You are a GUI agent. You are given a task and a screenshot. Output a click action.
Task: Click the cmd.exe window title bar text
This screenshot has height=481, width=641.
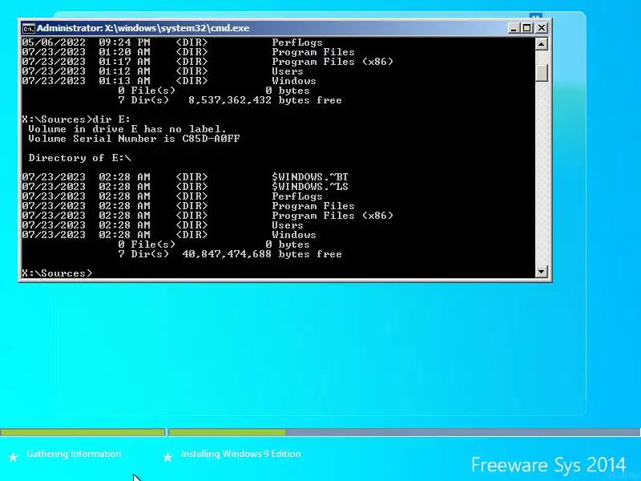(143, 28)
